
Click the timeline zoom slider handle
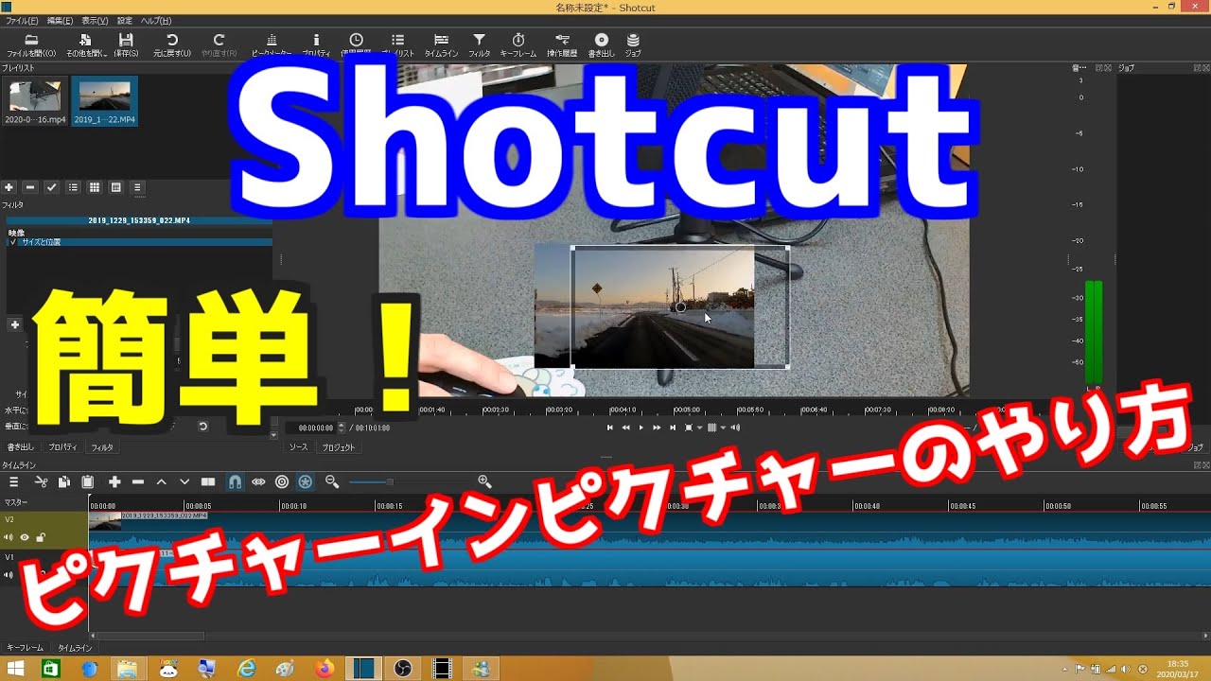coord(389,482)
